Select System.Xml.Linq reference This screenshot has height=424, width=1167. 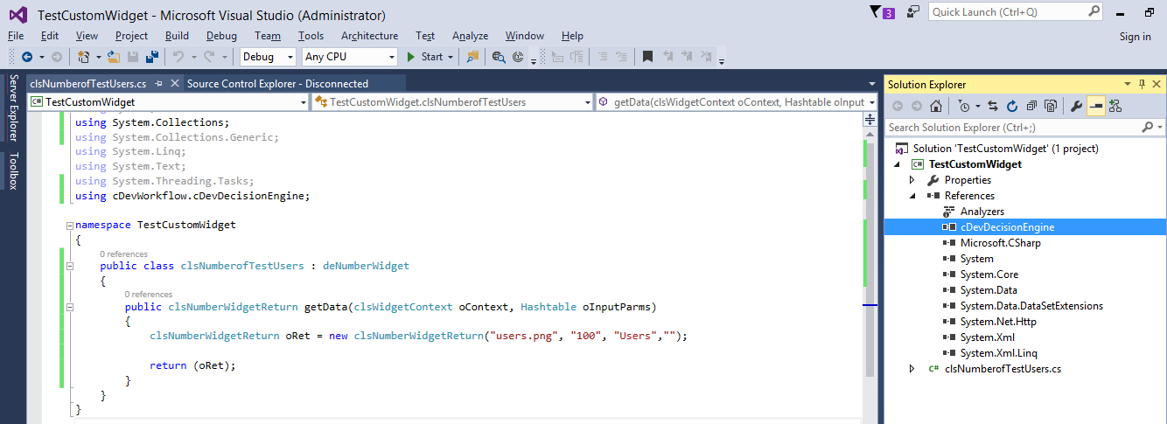click(998, 353)
